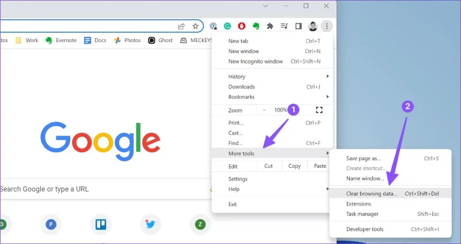461x244 pixels.
Task: Choose Print... from the menu
Action: coord(272,123)
